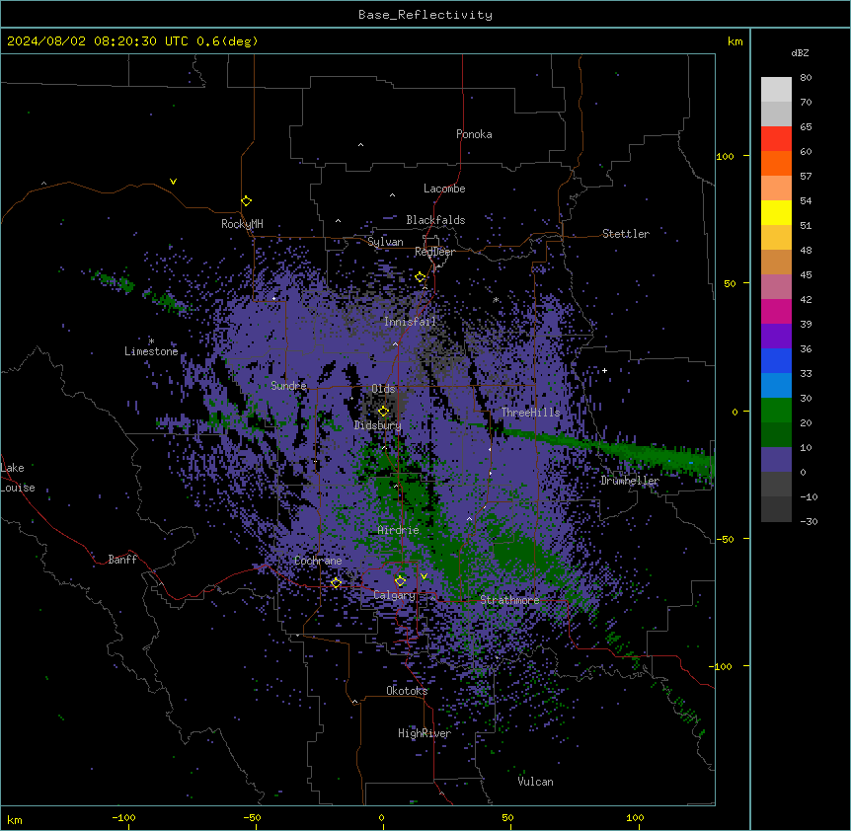Click the 2024/08/02 08:20:30 UTC timestamp

(x=97, y=41)
